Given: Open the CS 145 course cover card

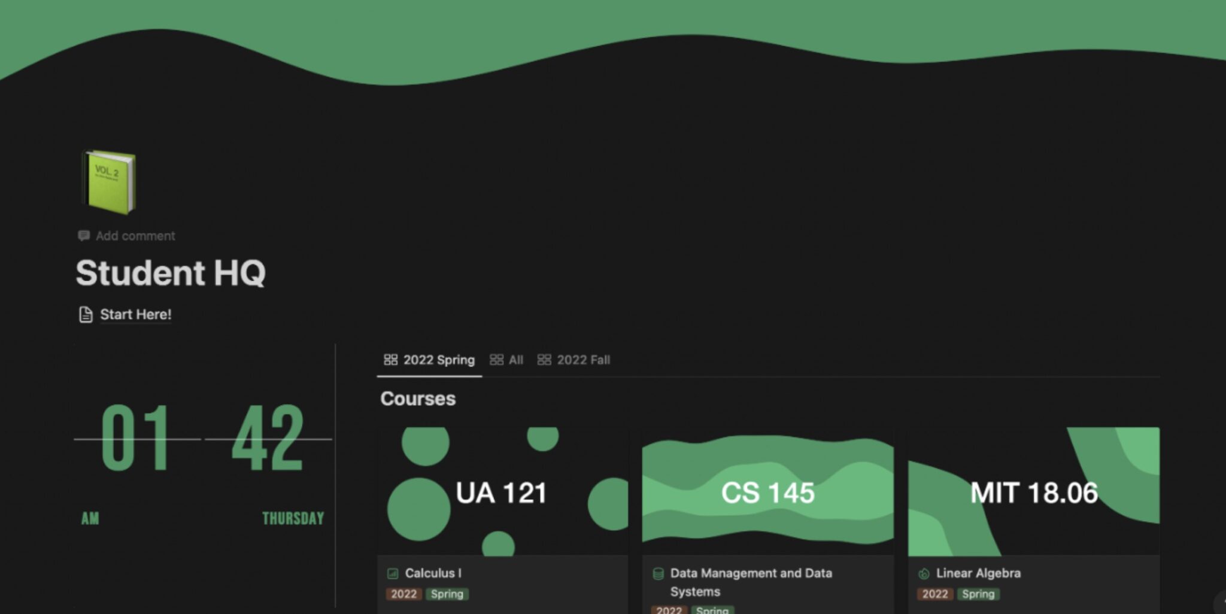Looking at the screenshot, I should click(767, 492).
